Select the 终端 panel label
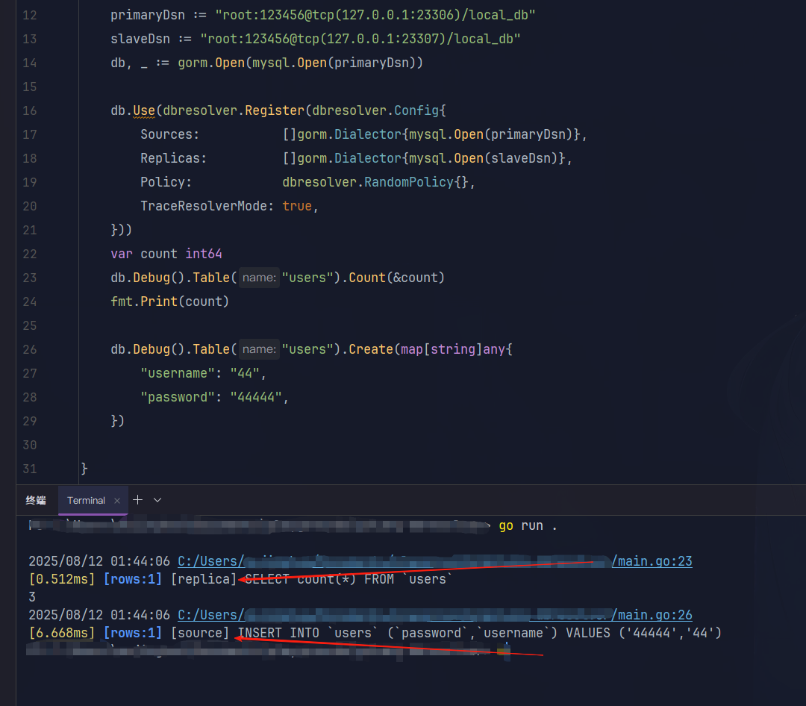 (35, 501)
